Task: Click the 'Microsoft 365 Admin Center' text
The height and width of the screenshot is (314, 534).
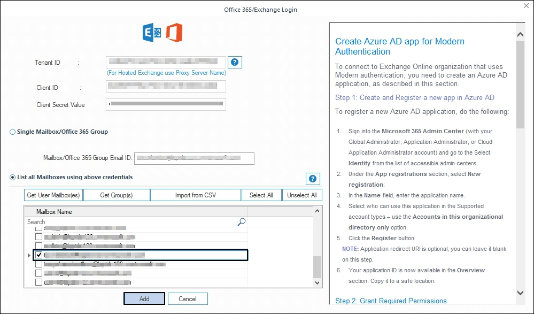Action: click(x=423, y=131)
